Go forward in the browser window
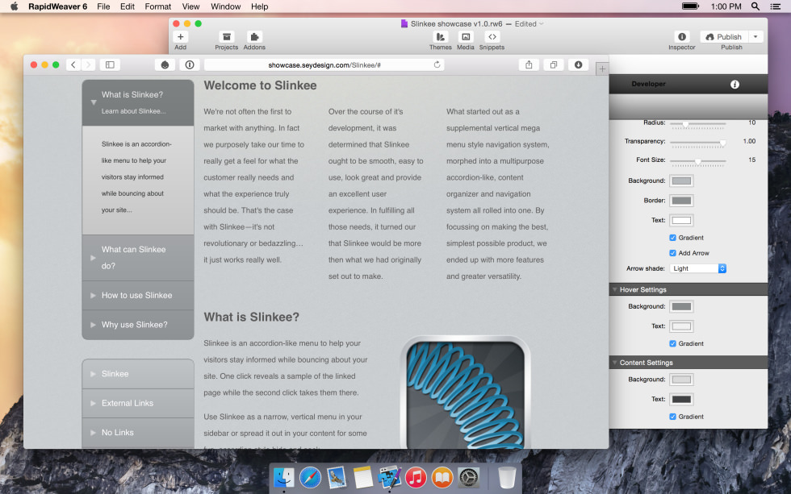Viewport: 791px width, 494px height. point(88,64)
